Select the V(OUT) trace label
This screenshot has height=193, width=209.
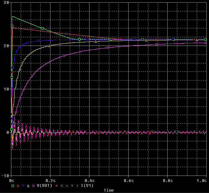[44, 186]
